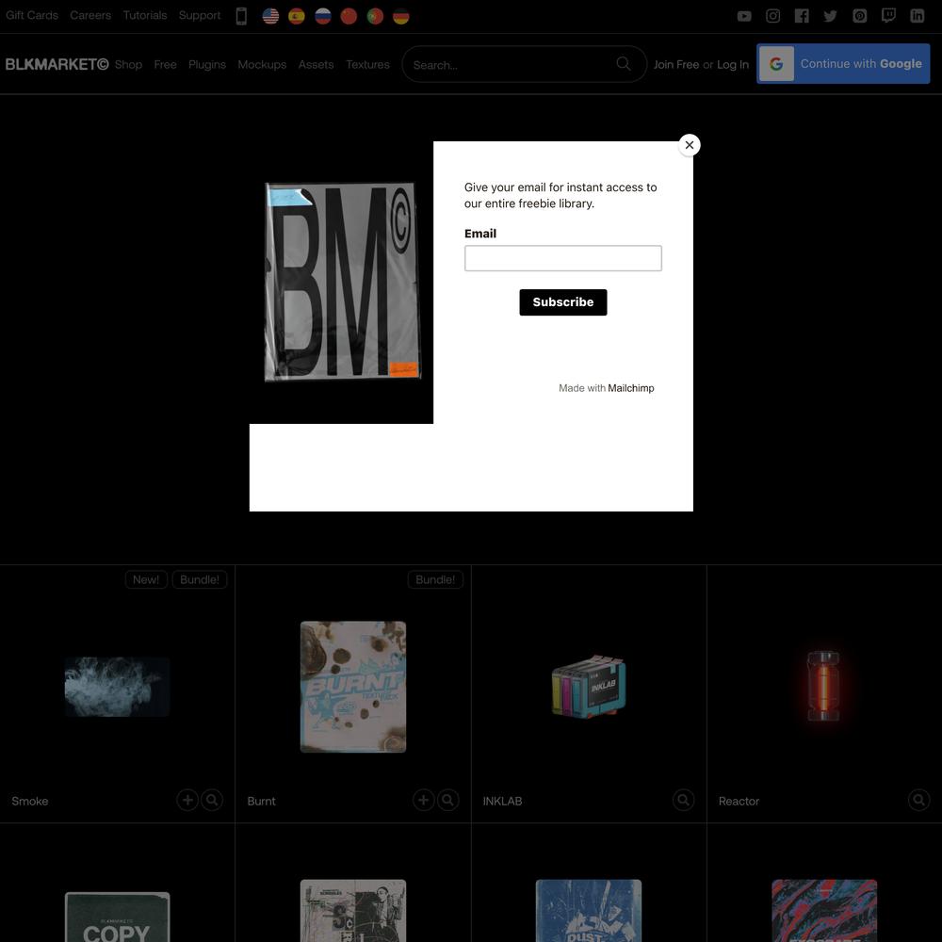Viewport: 942px width, 942px height.
Task: Open the LinkedIn social icon
Action: pos(917,16)
